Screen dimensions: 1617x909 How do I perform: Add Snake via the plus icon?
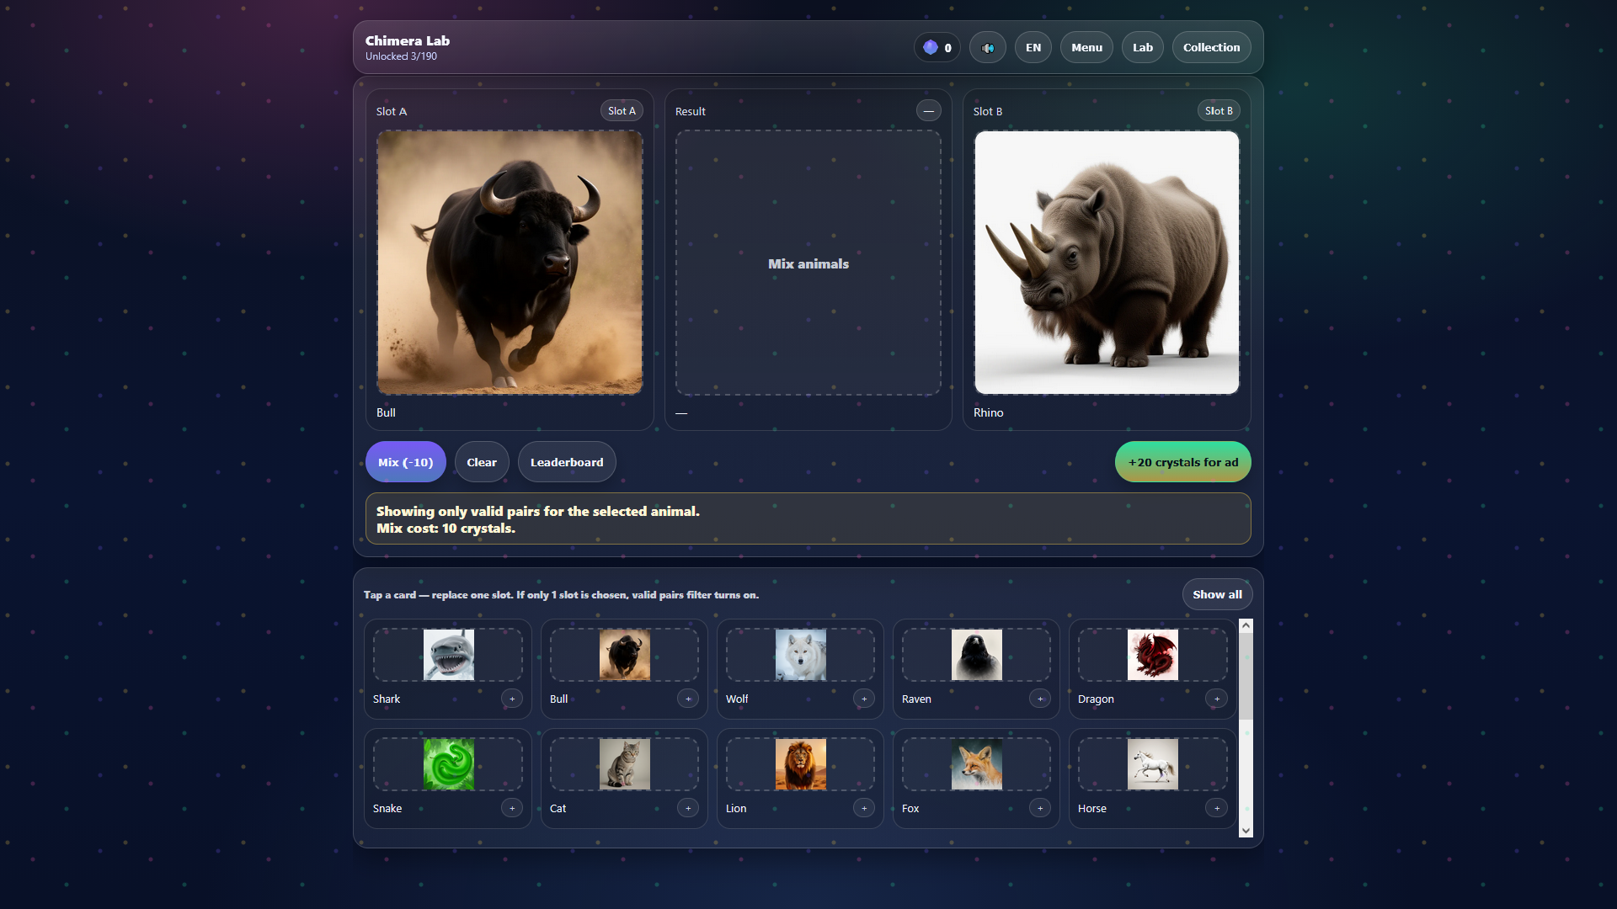512,808
